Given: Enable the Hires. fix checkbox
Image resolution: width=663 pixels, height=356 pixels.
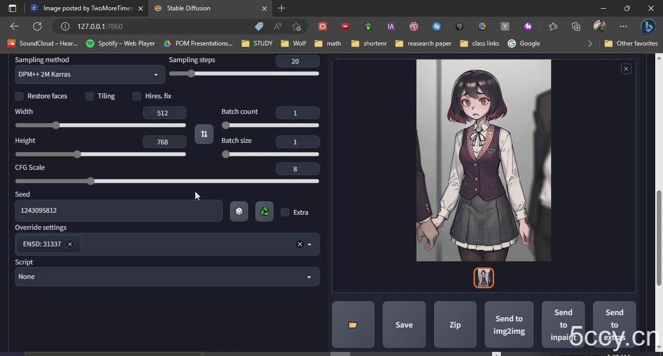Looking at the screenshot, I should [x=137, y=96].
